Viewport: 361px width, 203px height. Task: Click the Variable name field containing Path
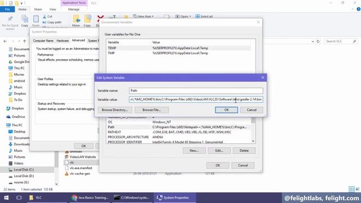[x=196, y=90]
